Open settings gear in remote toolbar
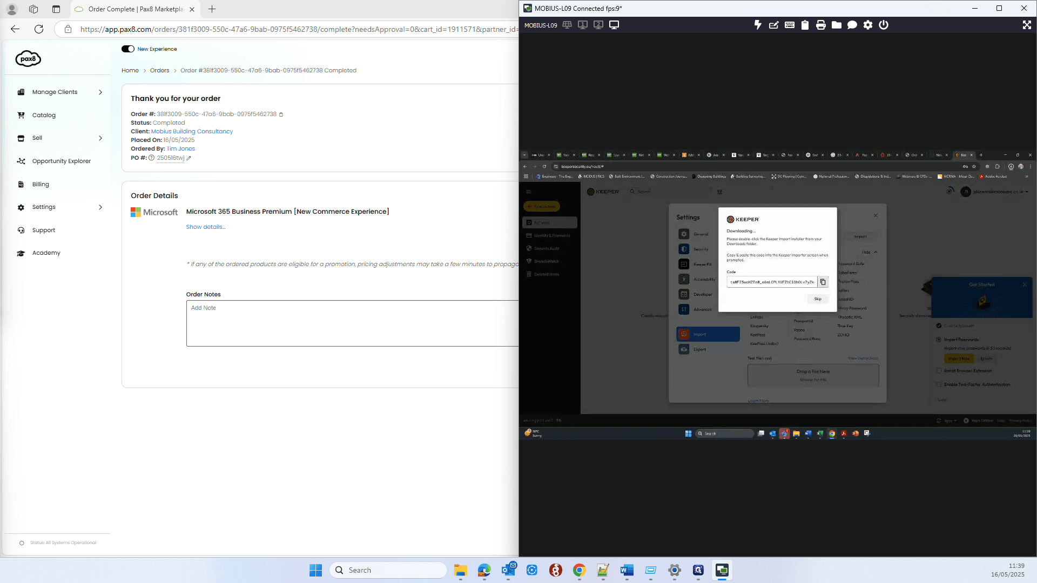This screenshot has width=1037, height=583. point(867,25)
